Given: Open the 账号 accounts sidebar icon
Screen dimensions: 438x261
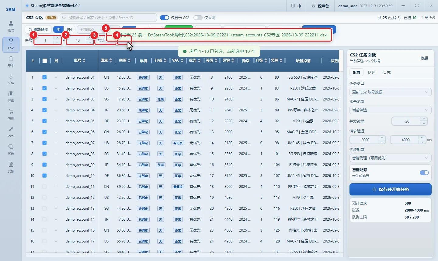Looking at the screenshot, I should click(x=11, y=26).
